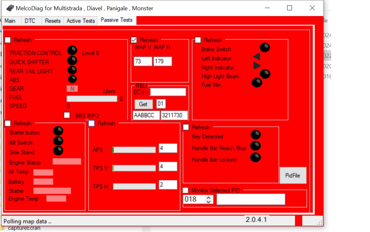Click the Starter button indicator light
Image resolution: width=370 pixels, height=232 pixels.
58,131
